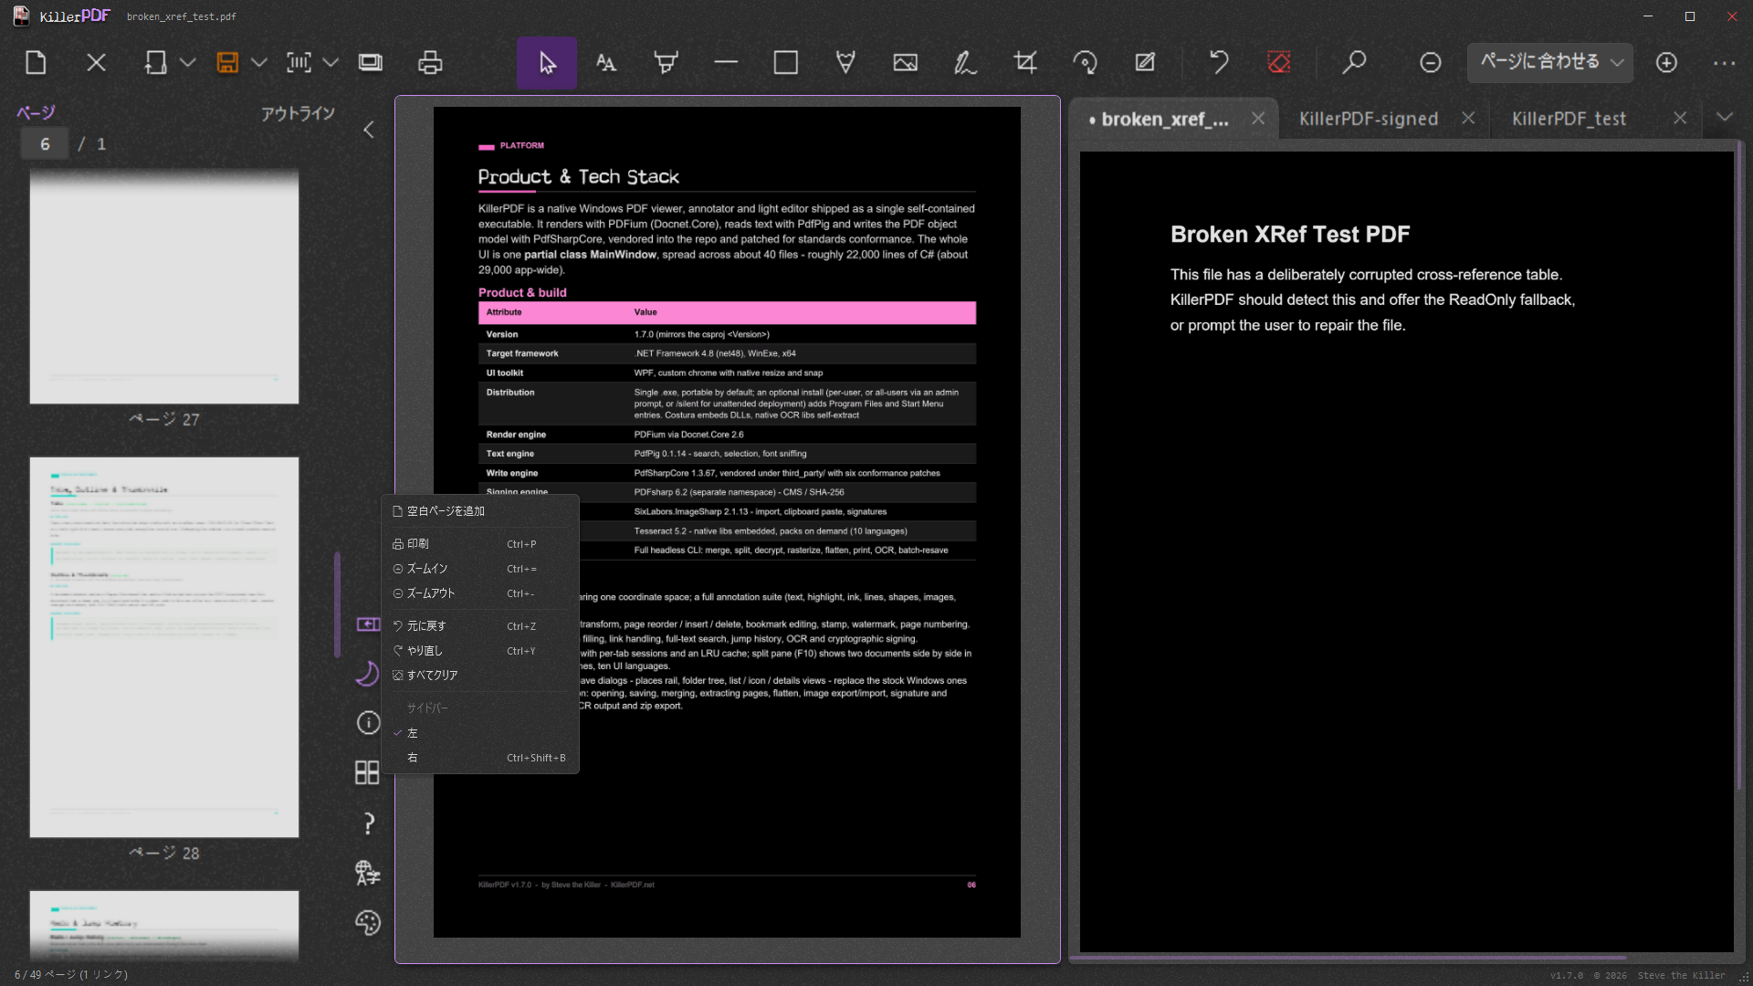
Task: Open the アウトライン sidebar tab
Action: coord(299,114)
